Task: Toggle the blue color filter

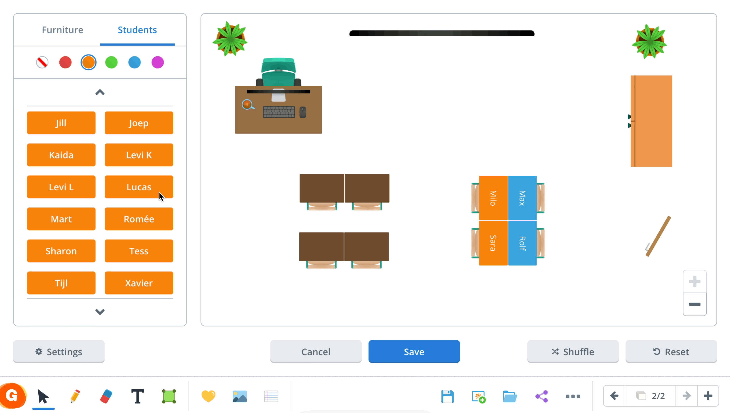Action: coord(135,62)
